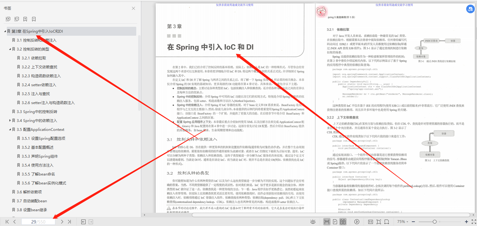Click the go forward to next view icon

[91, 222]
